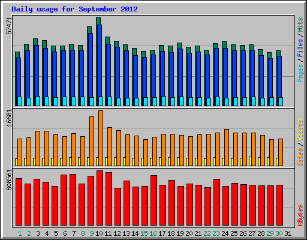
Task: Click the 16681 axis value
Action: pyautogui.click(x=9, y=118)
